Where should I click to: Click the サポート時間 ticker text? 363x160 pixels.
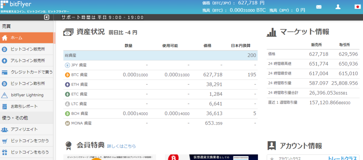point(102,17)
